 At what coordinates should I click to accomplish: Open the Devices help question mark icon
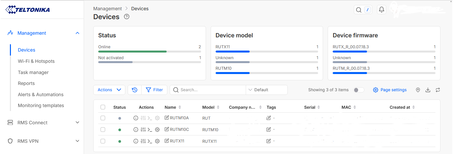click(127, 17)
